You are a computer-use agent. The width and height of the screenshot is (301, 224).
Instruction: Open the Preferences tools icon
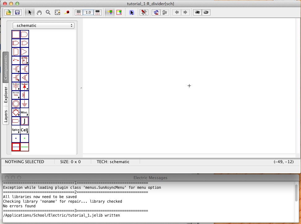[x=144, y=12]
